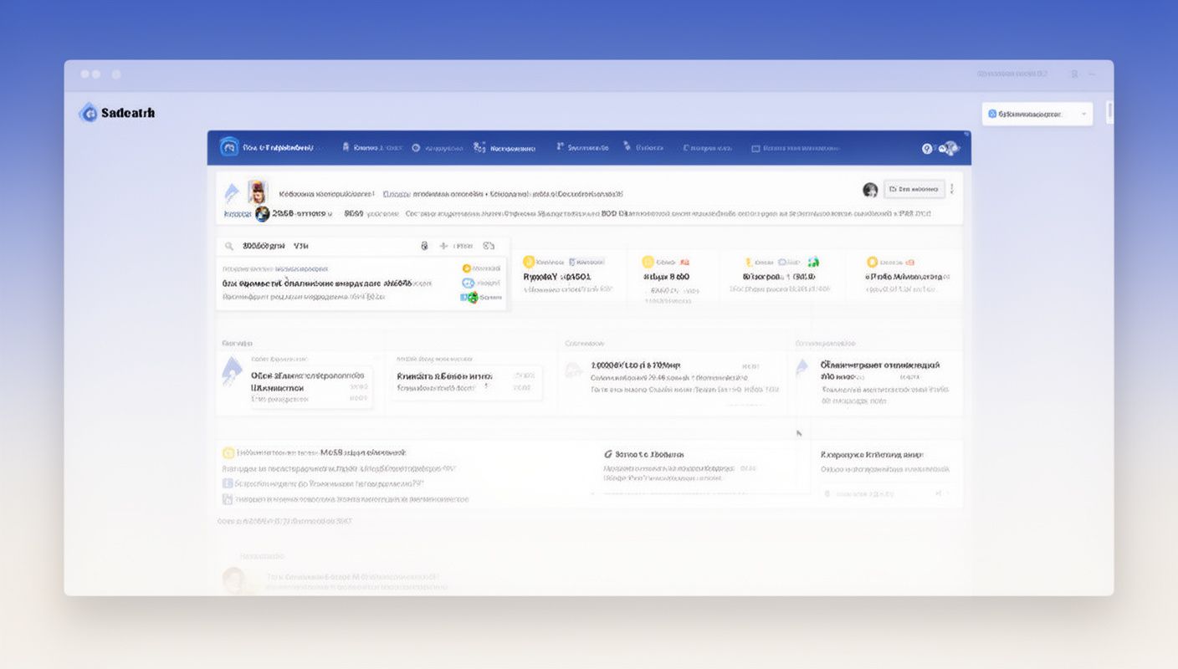Image resolution: width=1178 pixels, height=669 pixels.
Task: Click the blue chat bubble icon in search results
Action: pyautogui.click(x=468, y=283)
